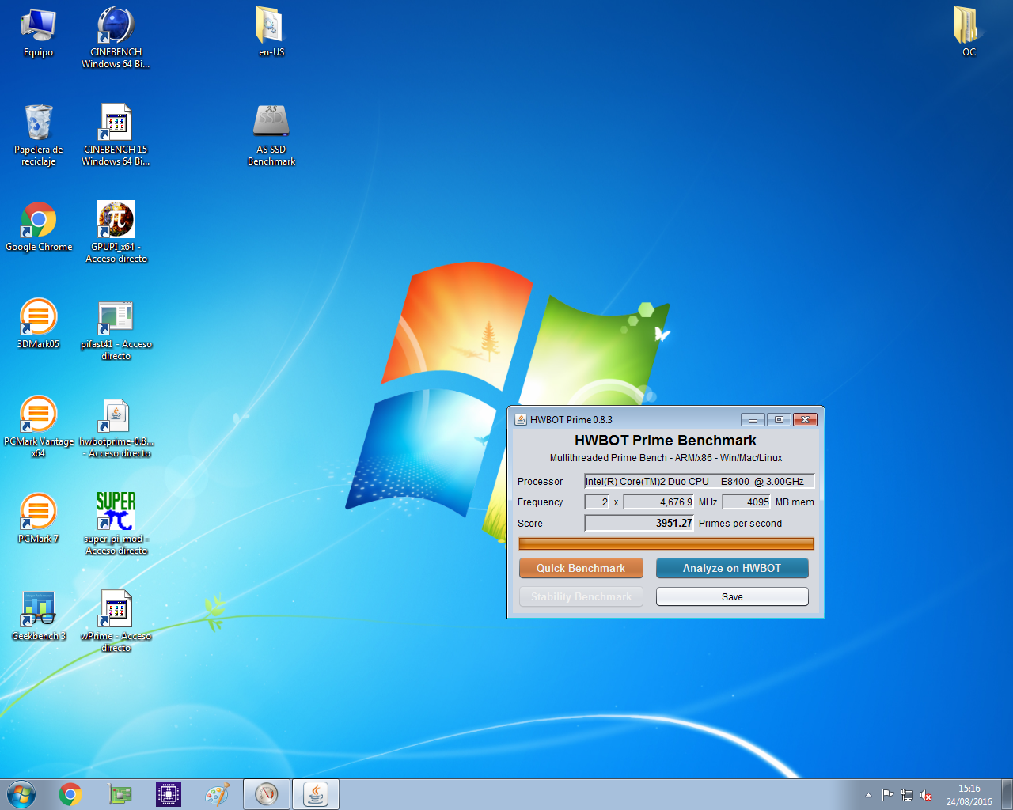Open the Windows Start menu
The image size is (1013, 810).
pyautogui.click(x=21, y=794)
